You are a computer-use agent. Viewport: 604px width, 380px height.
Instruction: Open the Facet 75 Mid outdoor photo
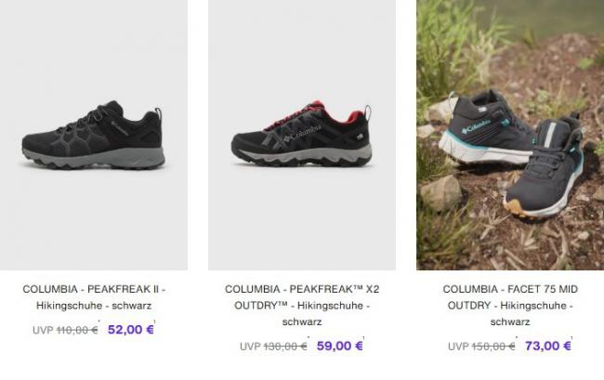coord(510,135)
